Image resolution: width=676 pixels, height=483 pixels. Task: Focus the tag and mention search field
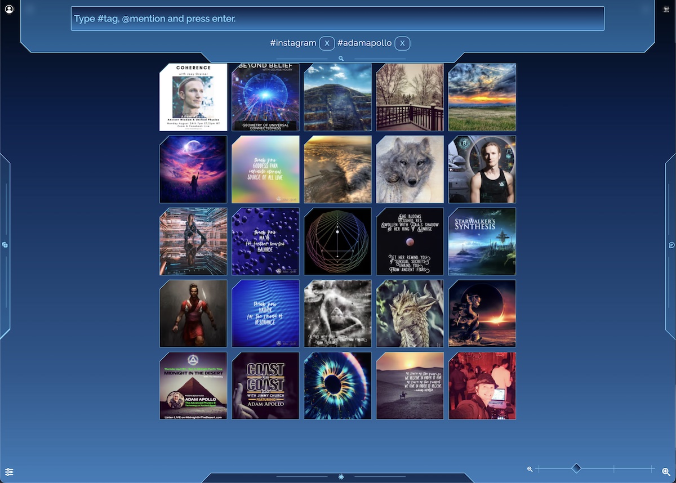click(337, 19)
